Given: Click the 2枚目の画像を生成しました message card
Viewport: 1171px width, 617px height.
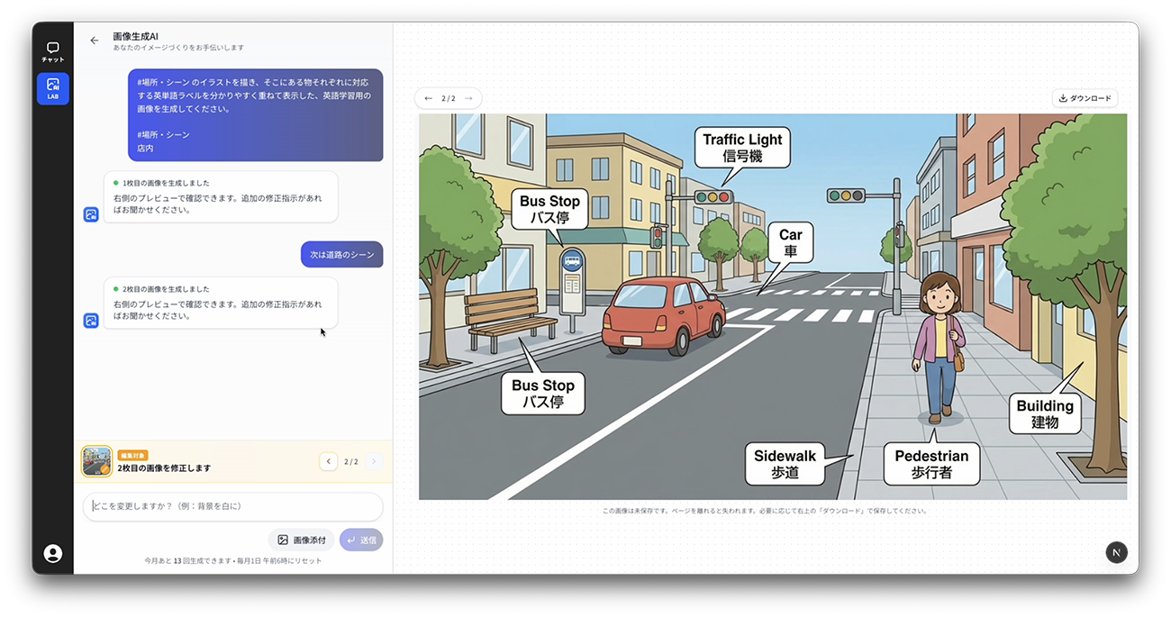Looking at the screenshot, I should [x=221, y=303].
